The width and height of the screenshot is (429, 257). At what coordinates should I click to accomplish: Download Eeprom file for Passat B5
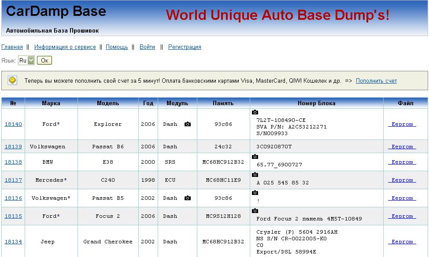pos(402,198)
